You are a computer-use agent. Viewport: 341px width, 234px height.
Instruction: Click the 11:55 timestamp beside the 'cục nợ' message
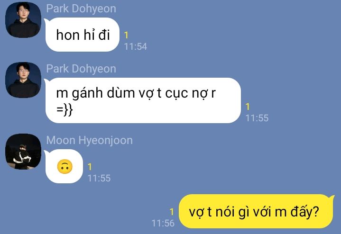point(257,118)
